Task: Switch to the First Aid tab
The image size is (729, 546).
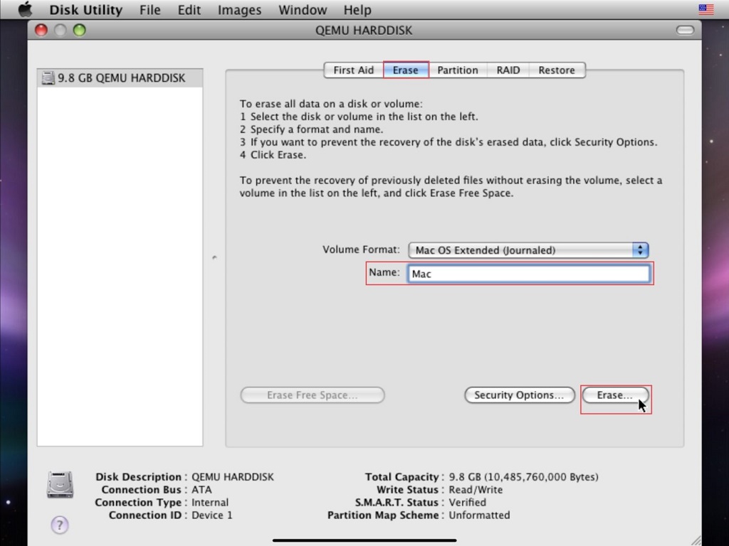Action: pos(353,70)
